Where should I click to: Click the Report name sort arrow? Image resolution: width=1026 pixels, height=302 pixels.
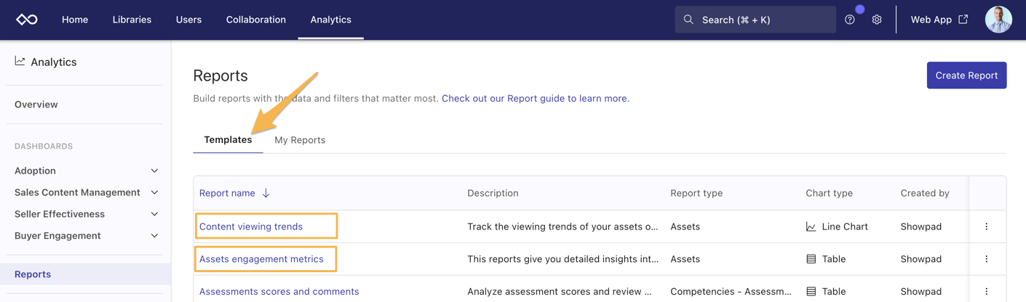[x=266, y=193]
